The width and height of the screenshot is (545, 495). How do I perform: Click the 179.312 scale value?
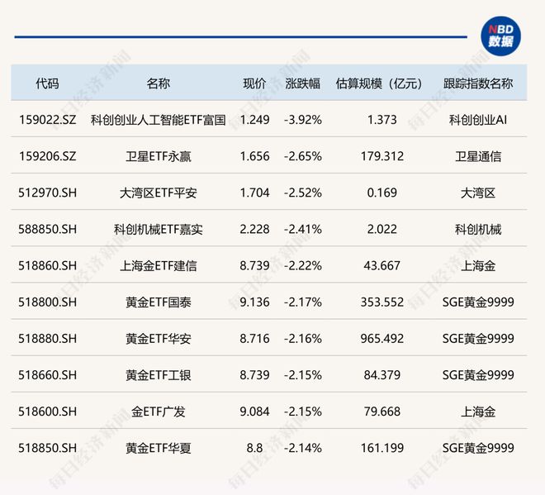point(382,156)
